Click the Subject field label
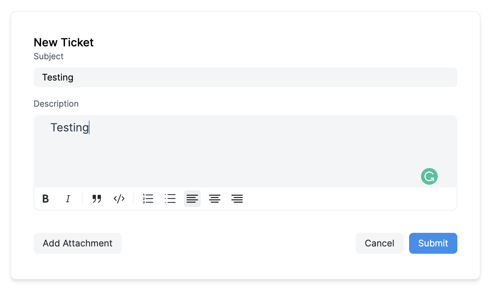The image size is (493, 290). click(x=48, y=56)
